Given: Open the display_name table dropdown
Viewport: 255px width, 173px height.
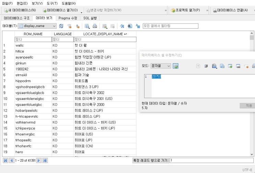Looking at the screenshot, I should coord(37,26).
